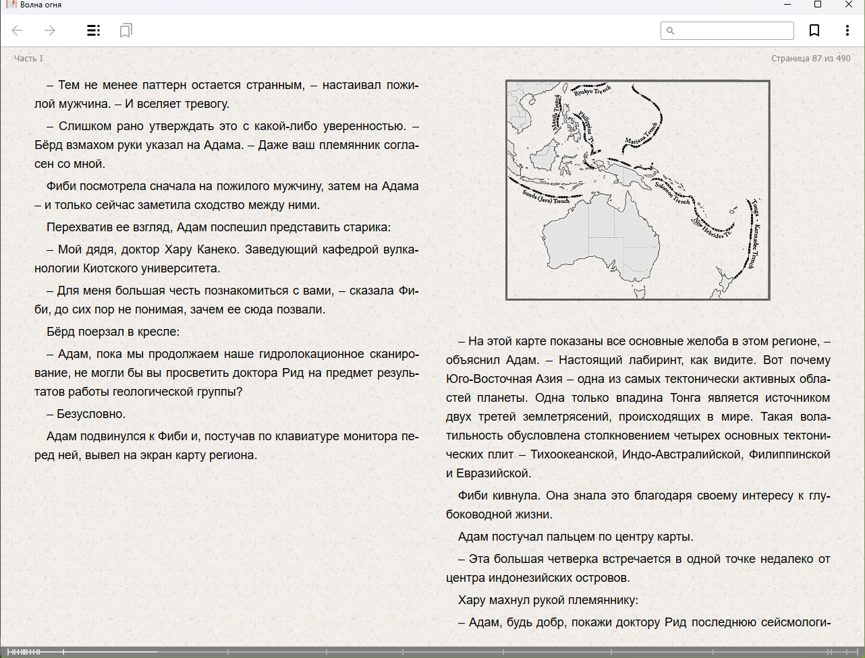Minimize the reader window

[787, 5]
